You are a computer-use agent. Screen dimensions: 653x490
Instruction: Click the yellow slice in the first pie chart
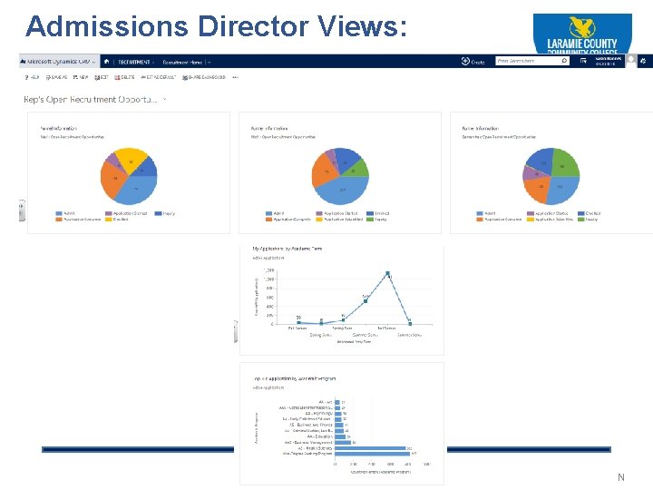(x=130, y=159)
